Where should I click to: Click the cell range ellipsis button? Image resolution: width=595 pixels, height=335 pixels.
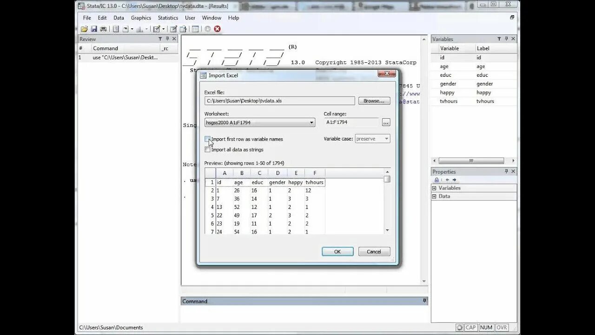386,122
